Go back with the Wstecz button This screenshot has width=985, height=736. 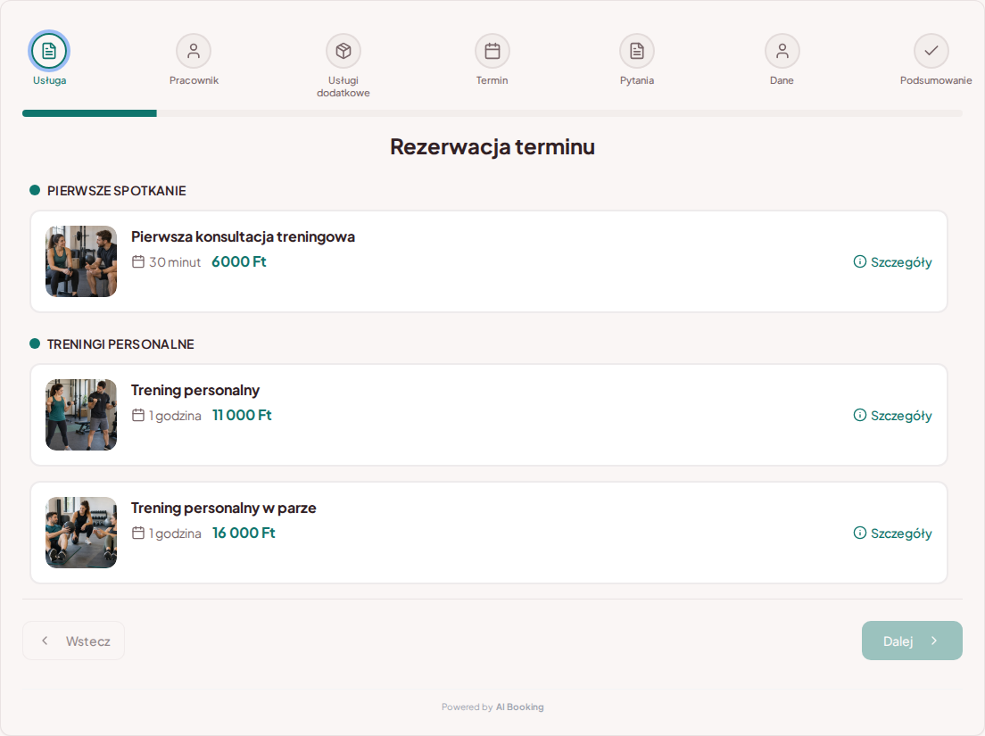pos(73,641)
